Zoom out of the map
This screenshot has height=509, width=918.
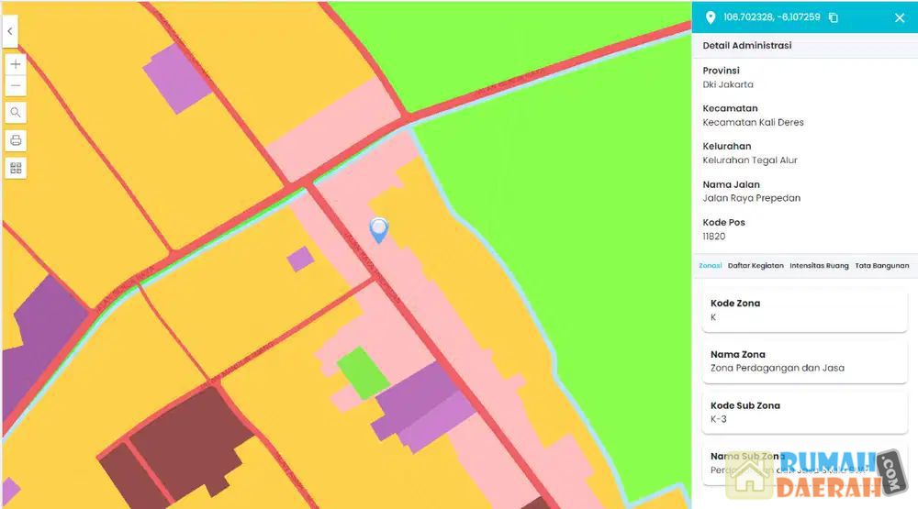(x=16, y=86)
